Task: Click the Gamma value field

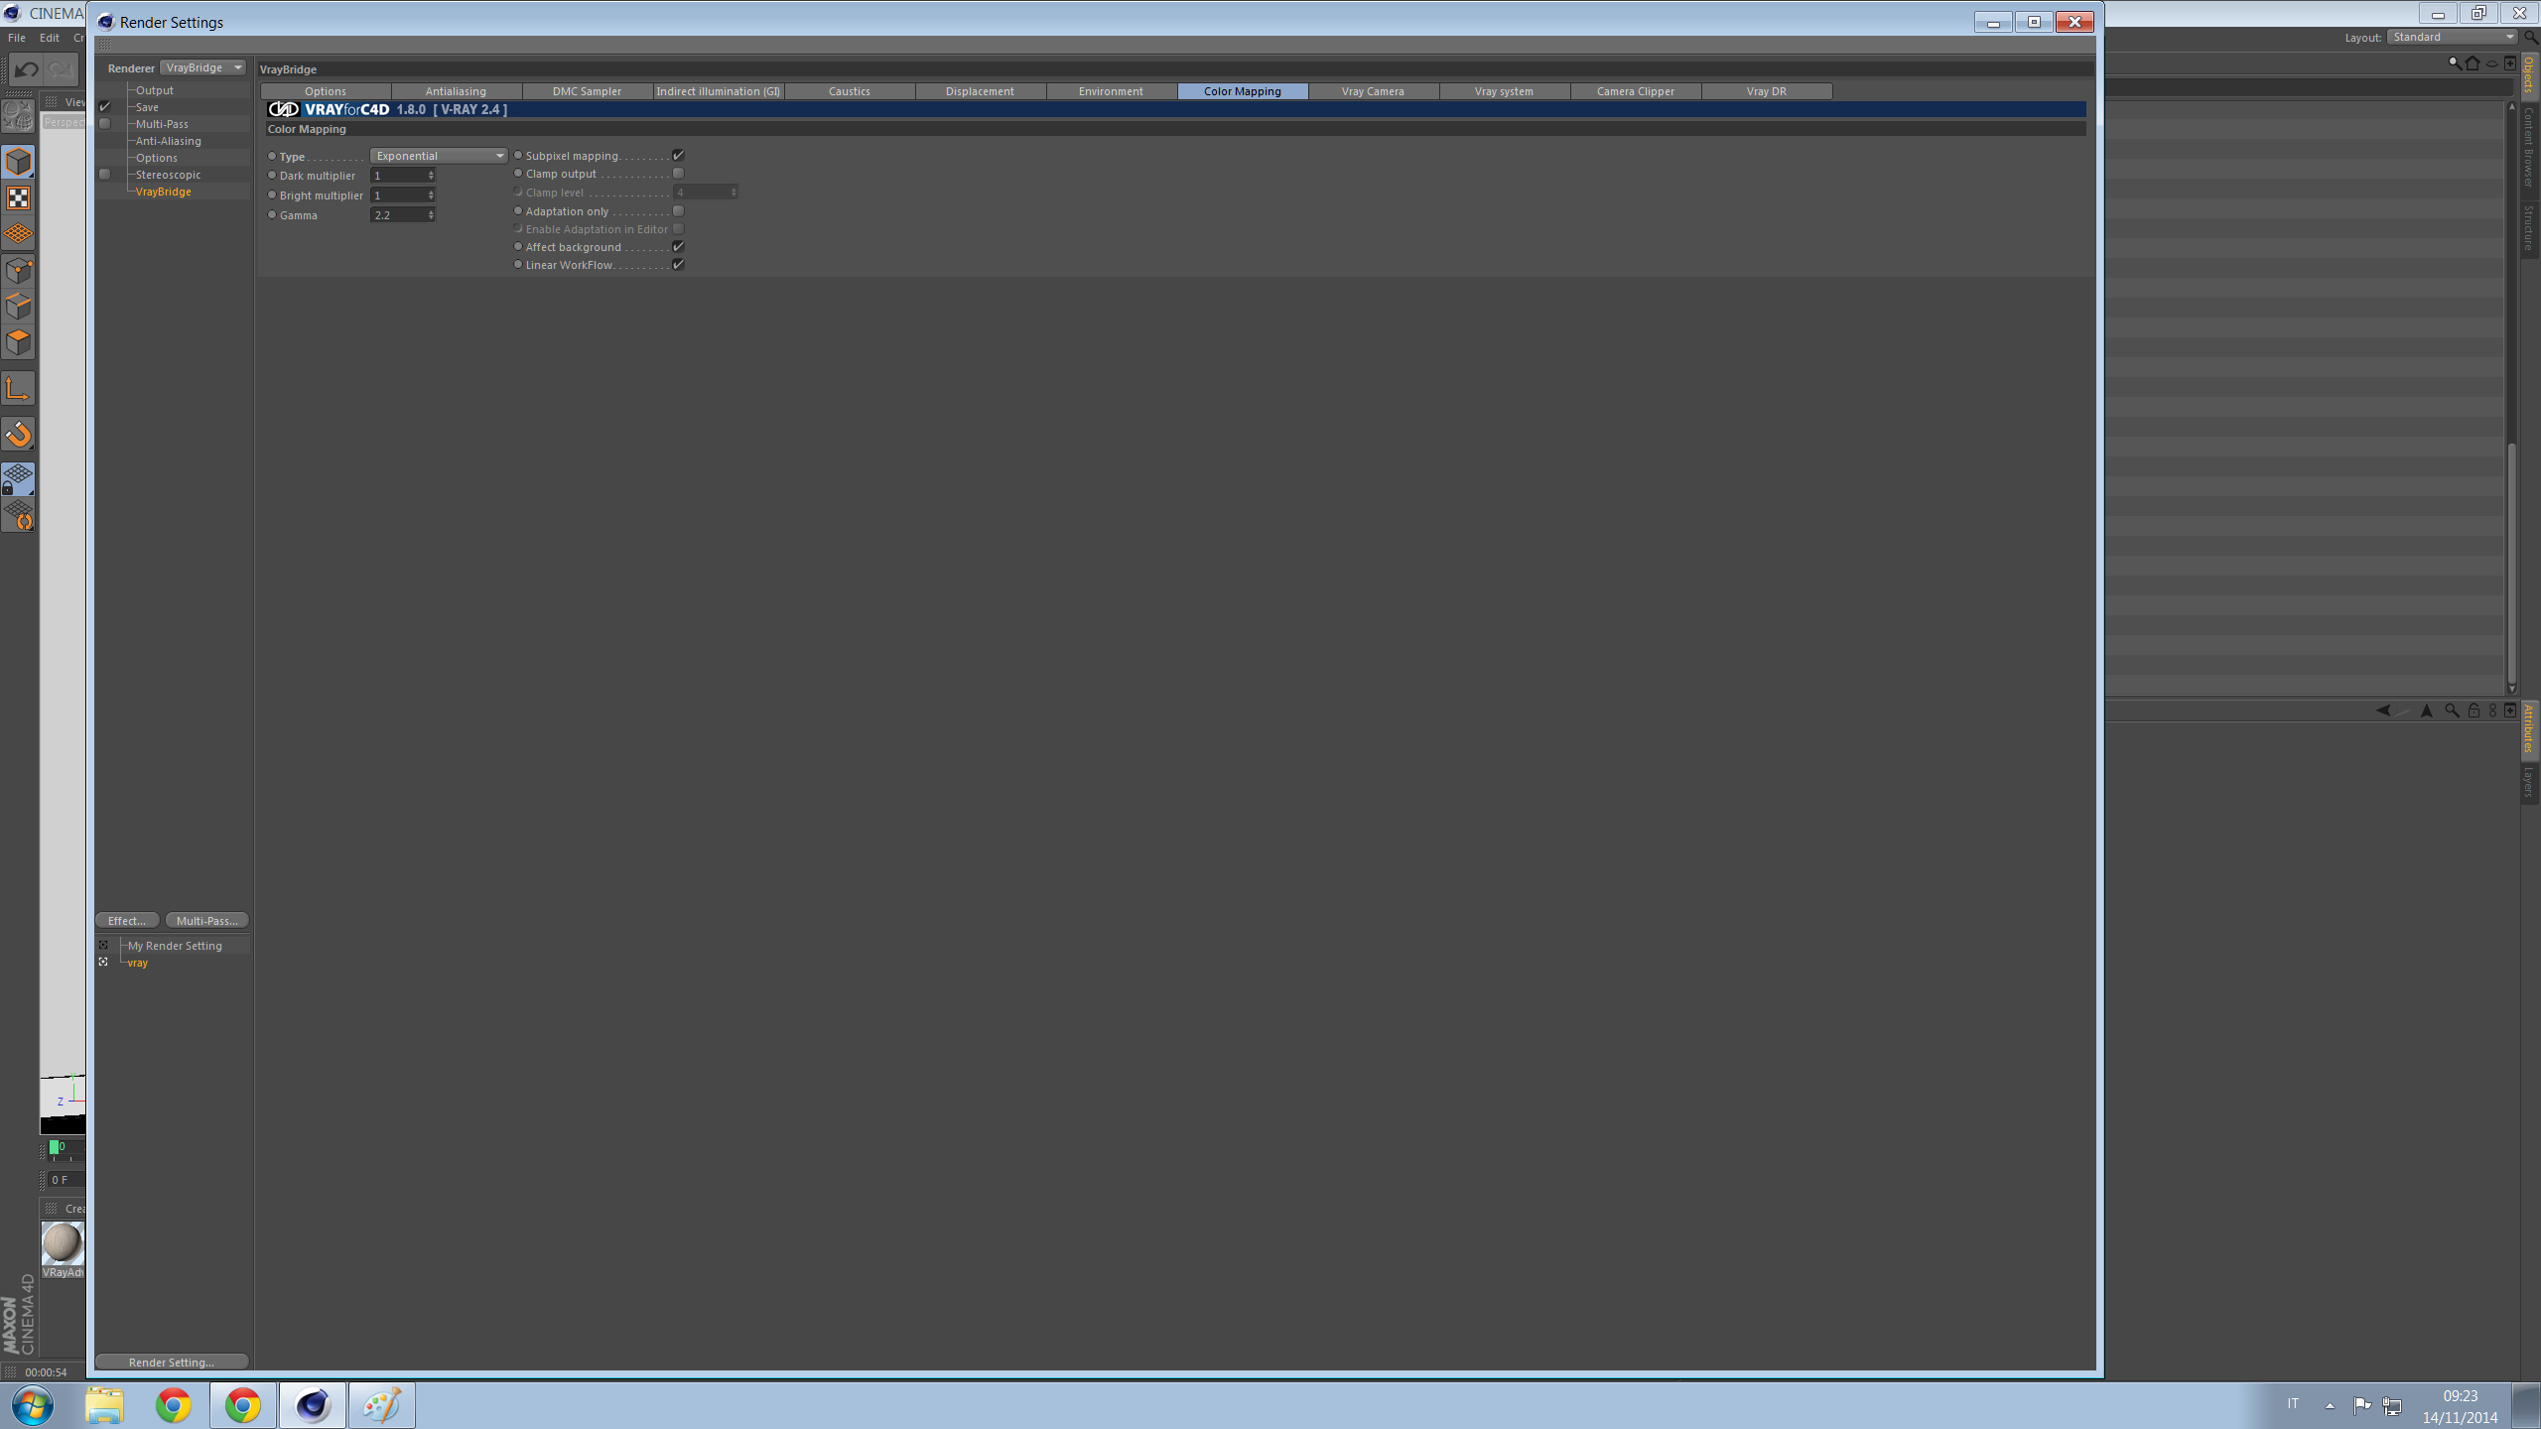Action: click(399, 215)
